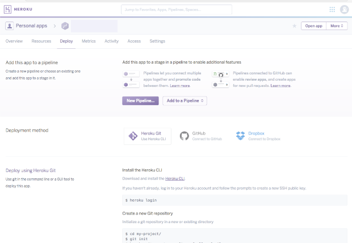Open the apps grid menu icon
This screenshot has width=352, height=243.
pyautogui.click(x=332, y=10)
